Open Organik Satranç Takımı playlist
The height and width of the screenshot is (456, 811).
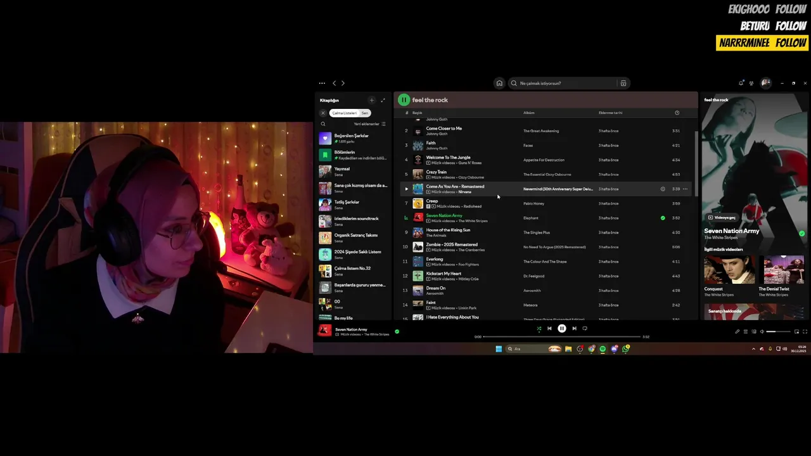[x=353, y=237]
